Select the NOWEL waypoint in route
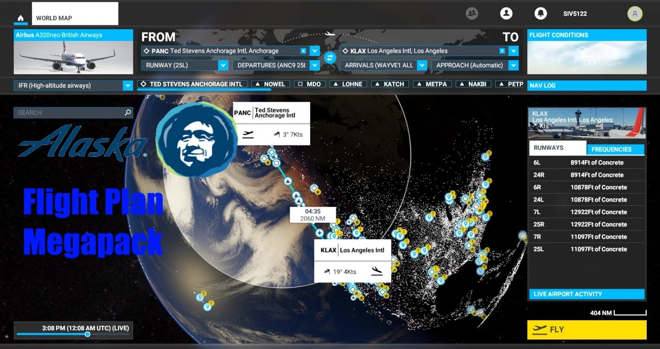This screenshot has height=349, width=660. point(270,84)
